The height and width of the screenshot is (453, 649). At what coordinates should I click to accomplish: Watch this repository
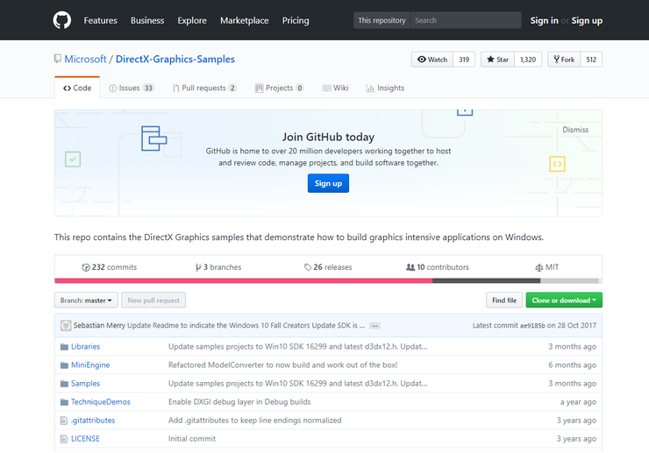(x=432, y=60)
